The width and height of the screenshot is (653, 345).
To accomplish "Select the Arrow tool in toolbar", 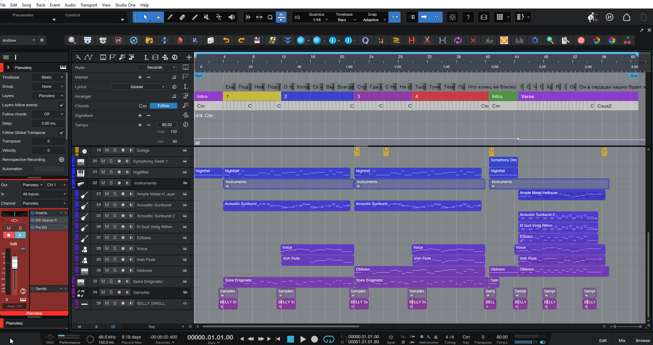I will 145,17.
